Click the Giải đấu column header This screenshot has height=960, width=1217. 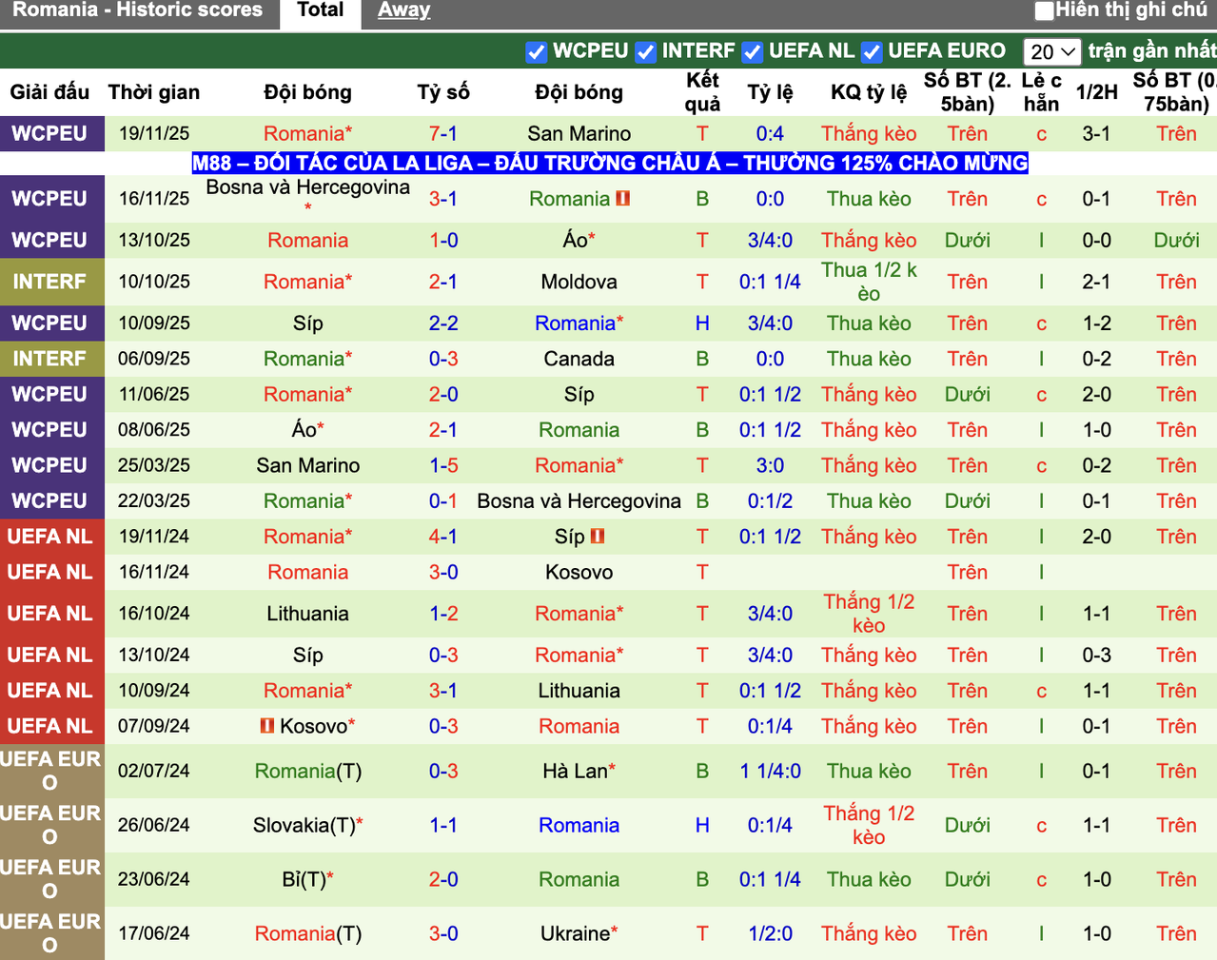(49, 92)
